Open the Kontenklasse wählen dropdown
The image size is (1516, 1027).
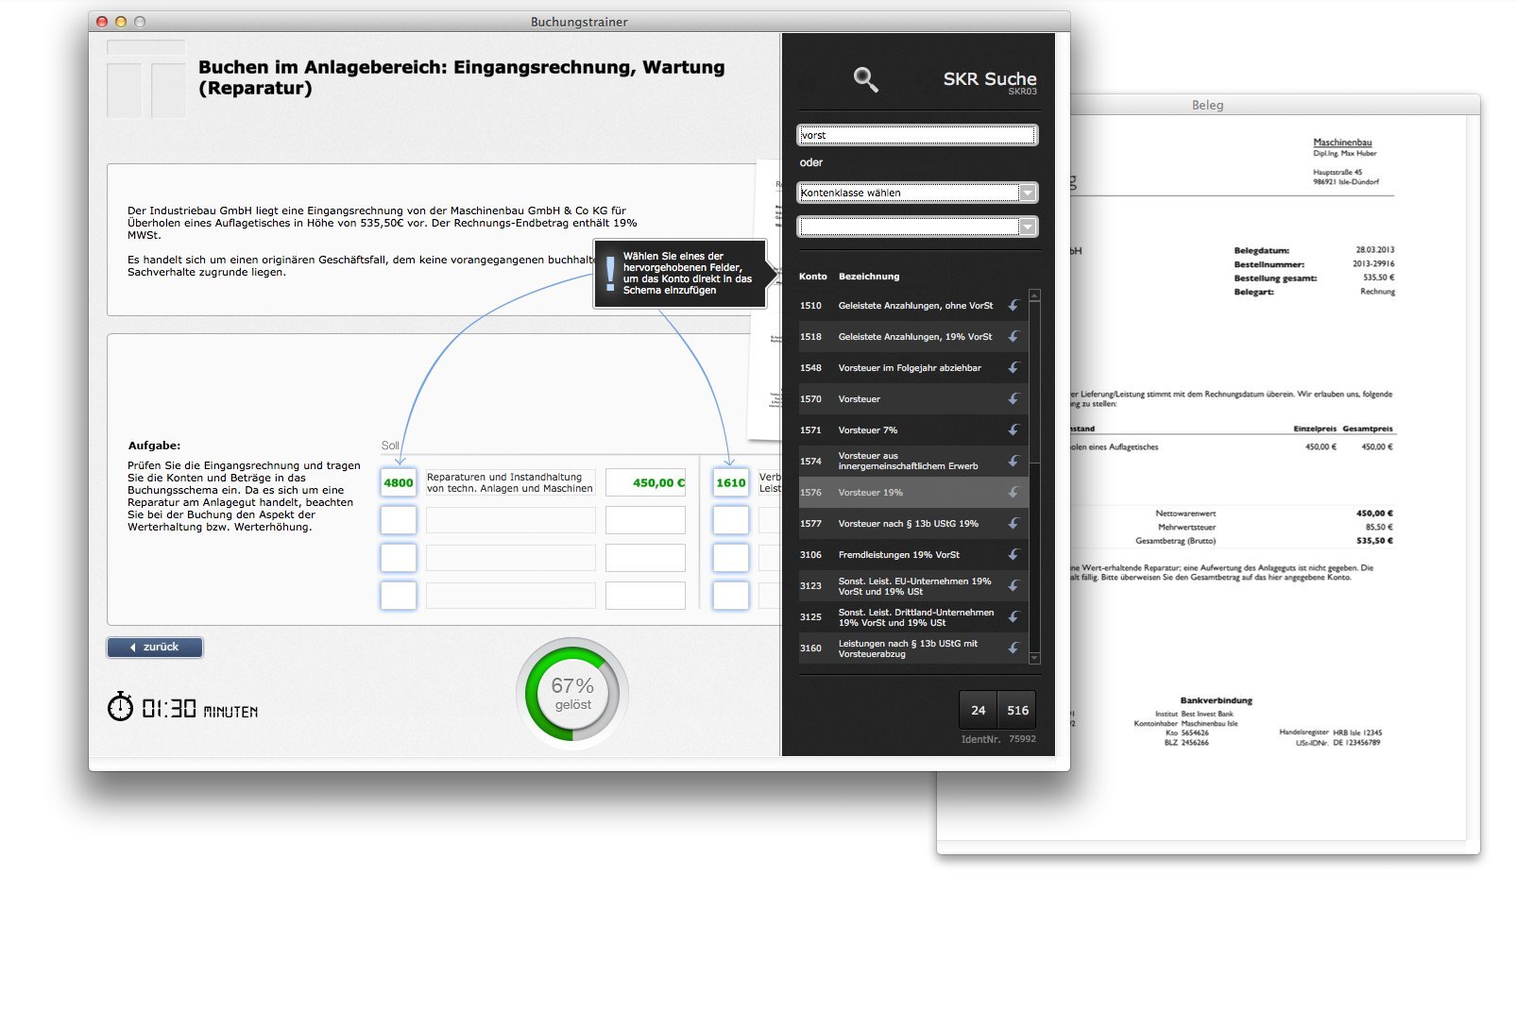tap(917, 193)
